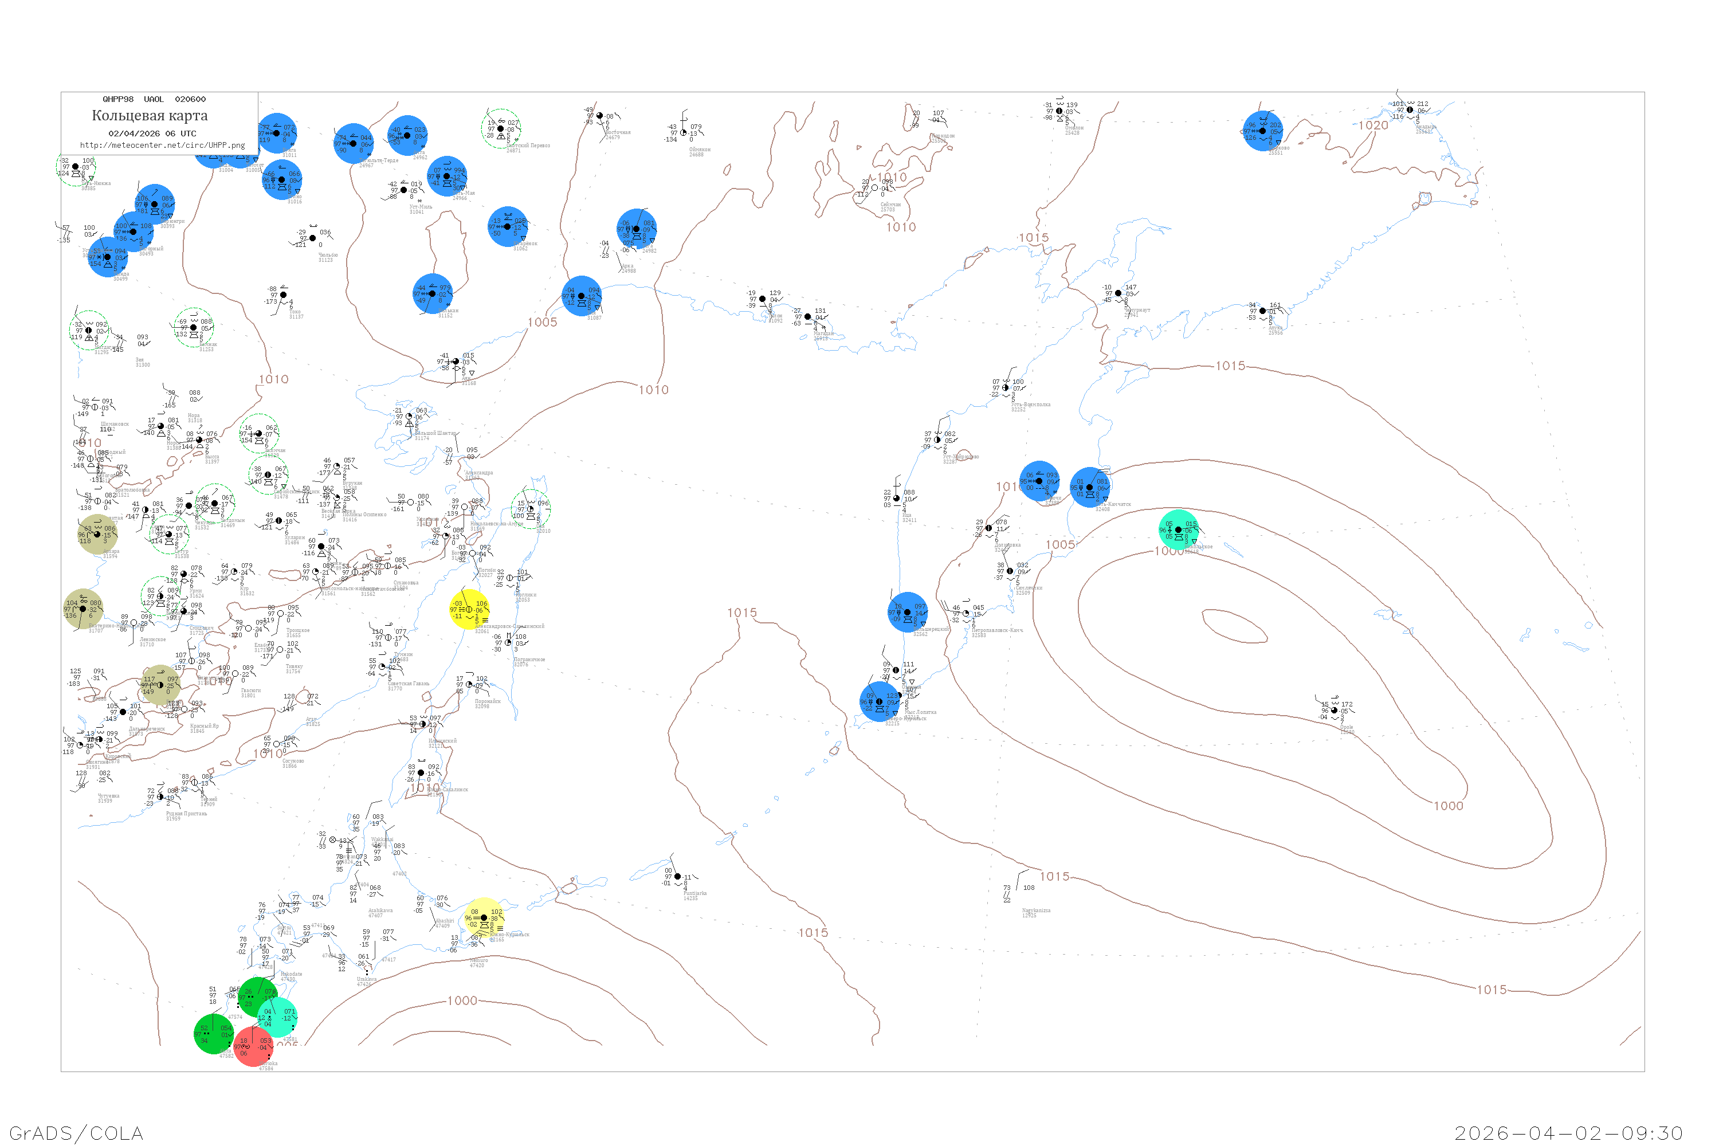Click the blue station circle at Северо-Курильск
1719x1146 pixels.
(879, 701)
